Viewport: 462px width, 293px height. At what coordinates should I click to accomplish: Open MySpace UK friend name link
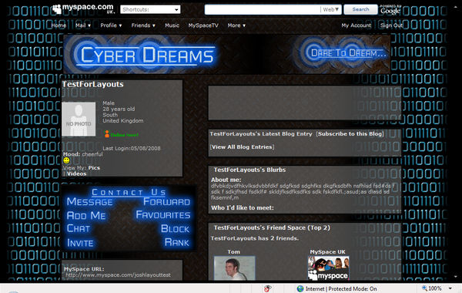(327, 251)
